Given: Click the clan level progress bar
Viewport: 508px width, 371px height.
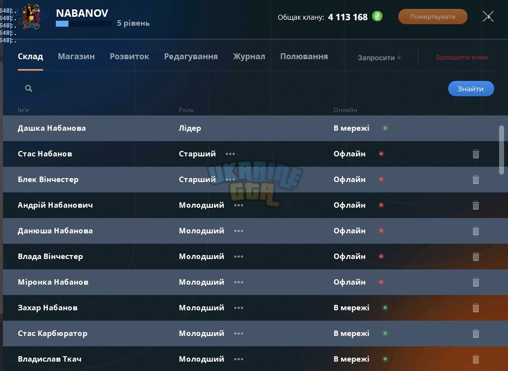Looking at the screenshot, I should (x=84, y=24).
